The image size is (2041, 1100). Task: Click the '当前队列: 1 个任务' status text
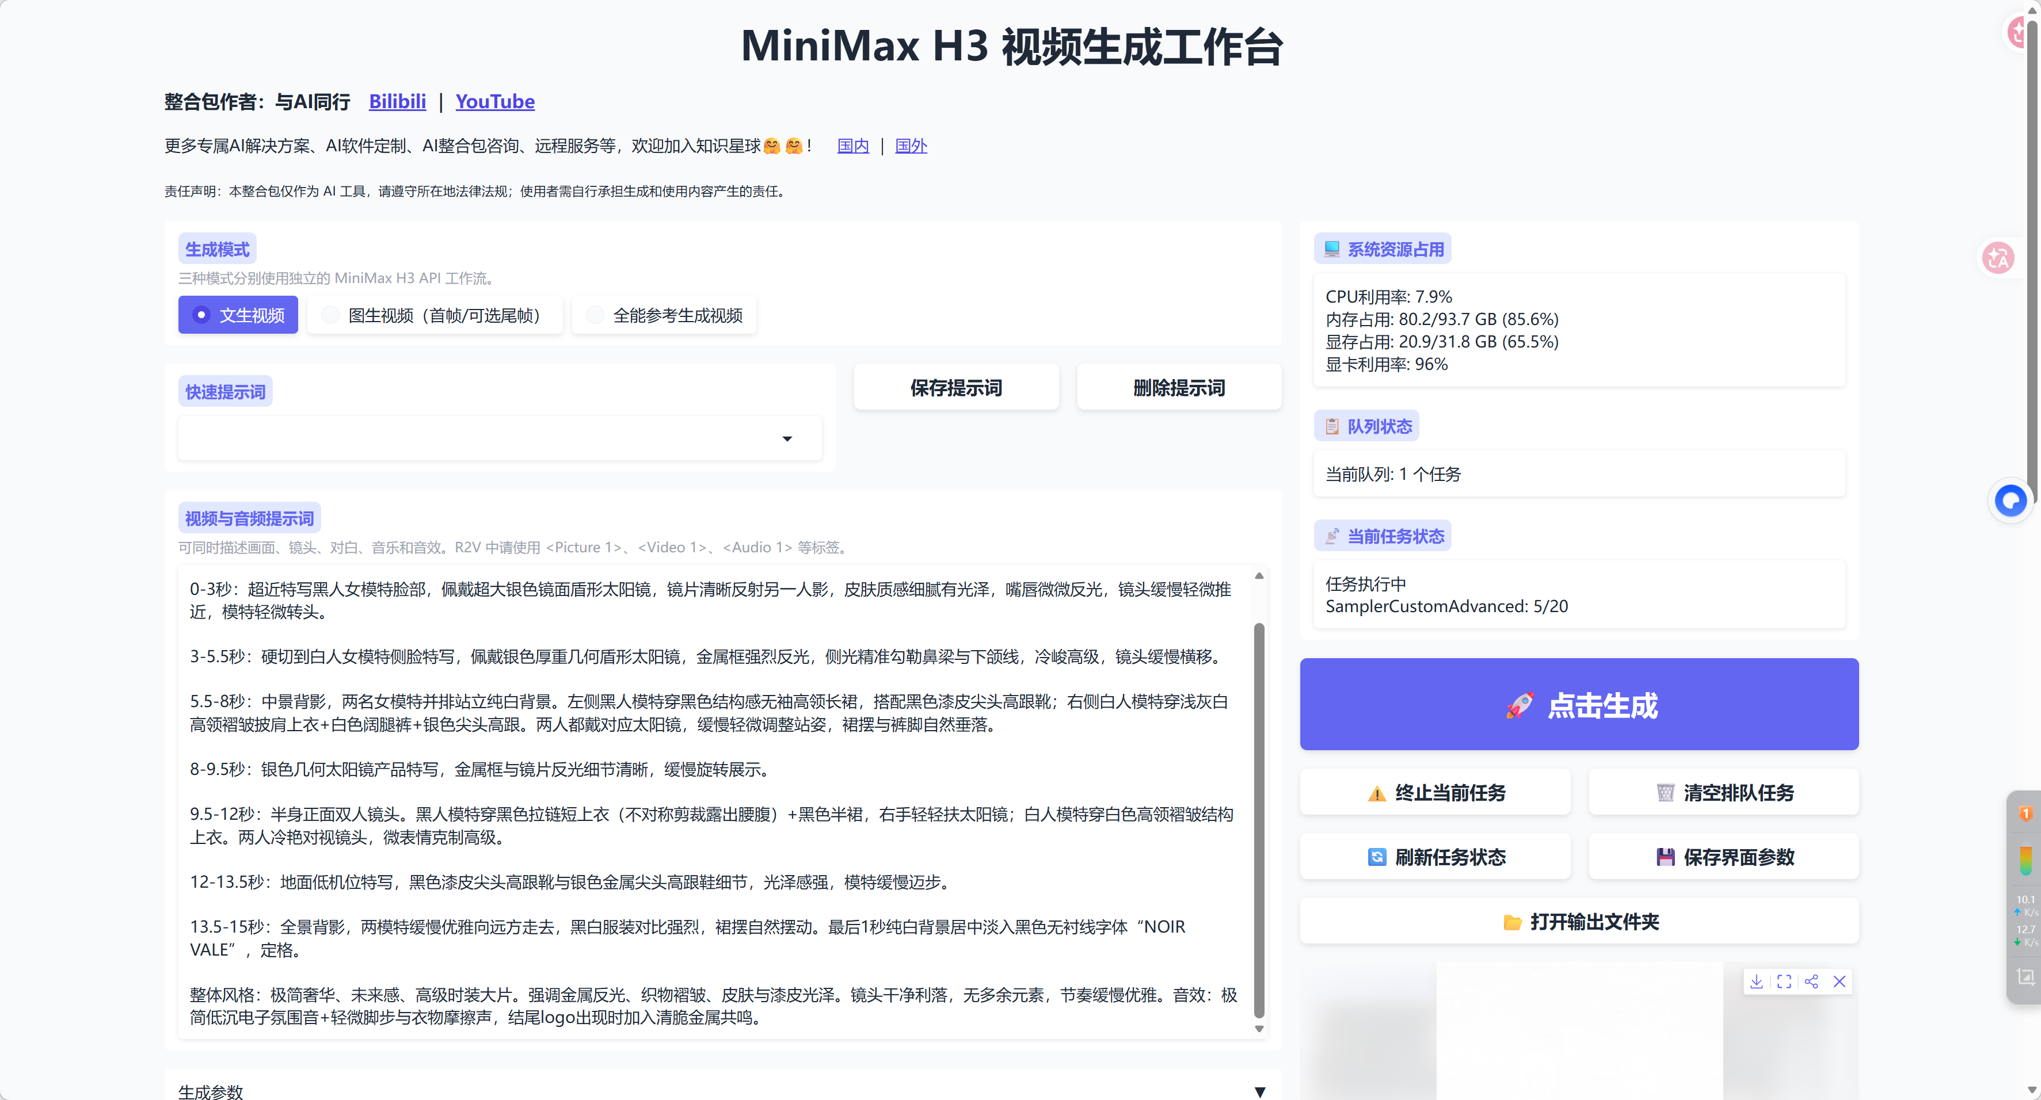click(1393, 473)
